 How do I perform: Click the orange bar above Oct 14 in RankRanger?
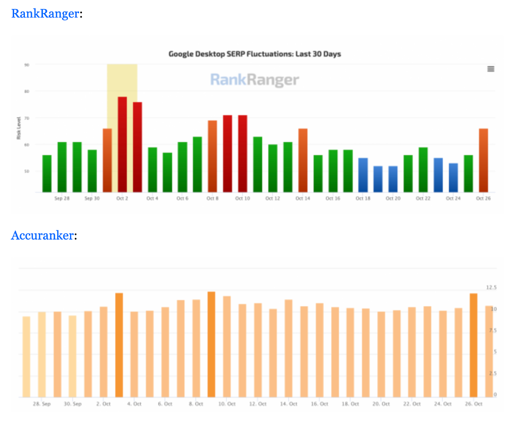coord(303,160)
